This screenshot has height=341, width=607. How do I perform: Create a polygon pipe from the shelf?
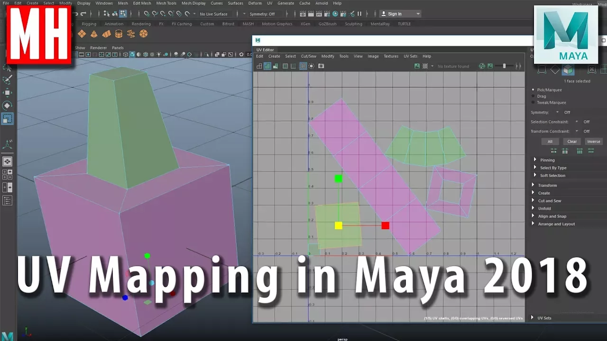(119, 34)
